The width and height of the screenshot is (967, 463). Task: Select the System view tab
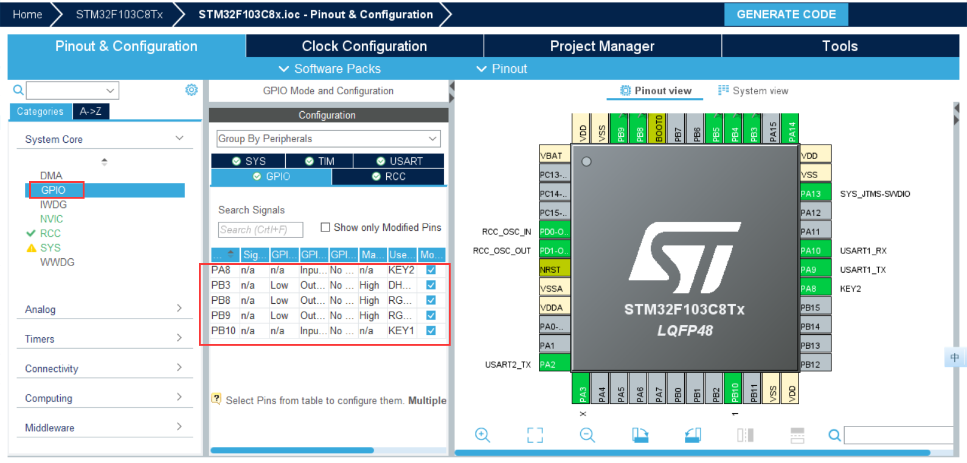click(753, 91)
